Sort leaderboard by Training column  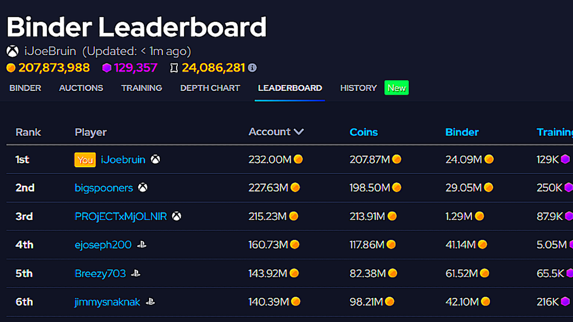coord(554,132)
